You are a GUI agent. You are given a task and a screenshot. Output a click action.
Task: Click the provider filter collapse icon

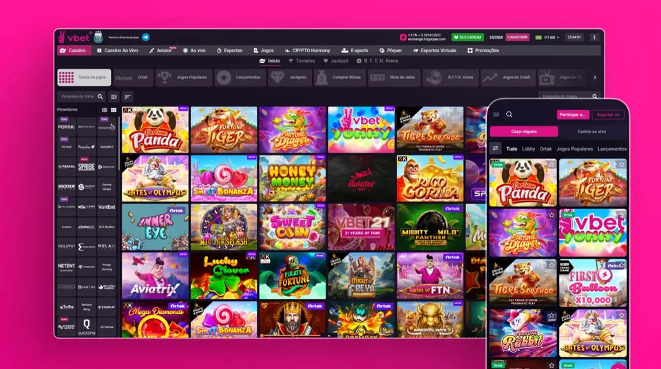pos(114,97)
